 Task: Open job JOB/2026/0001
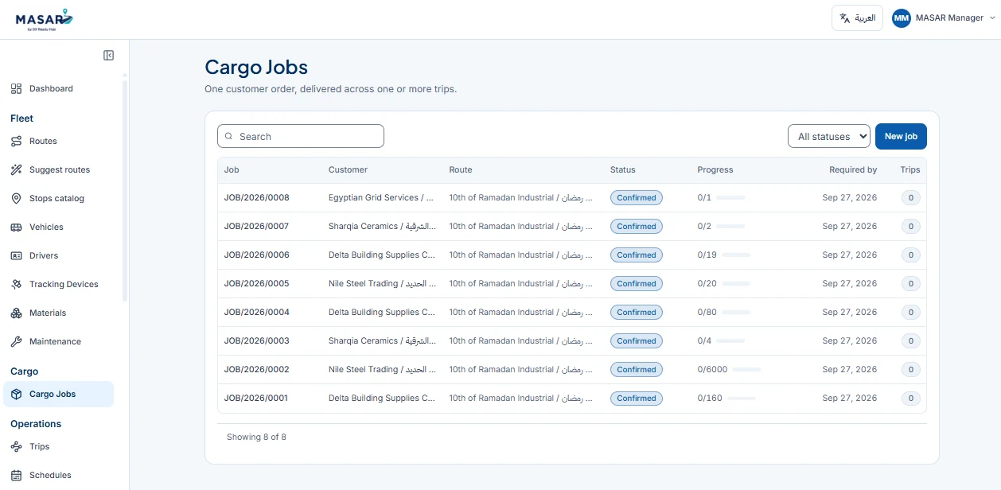(256, 399)
